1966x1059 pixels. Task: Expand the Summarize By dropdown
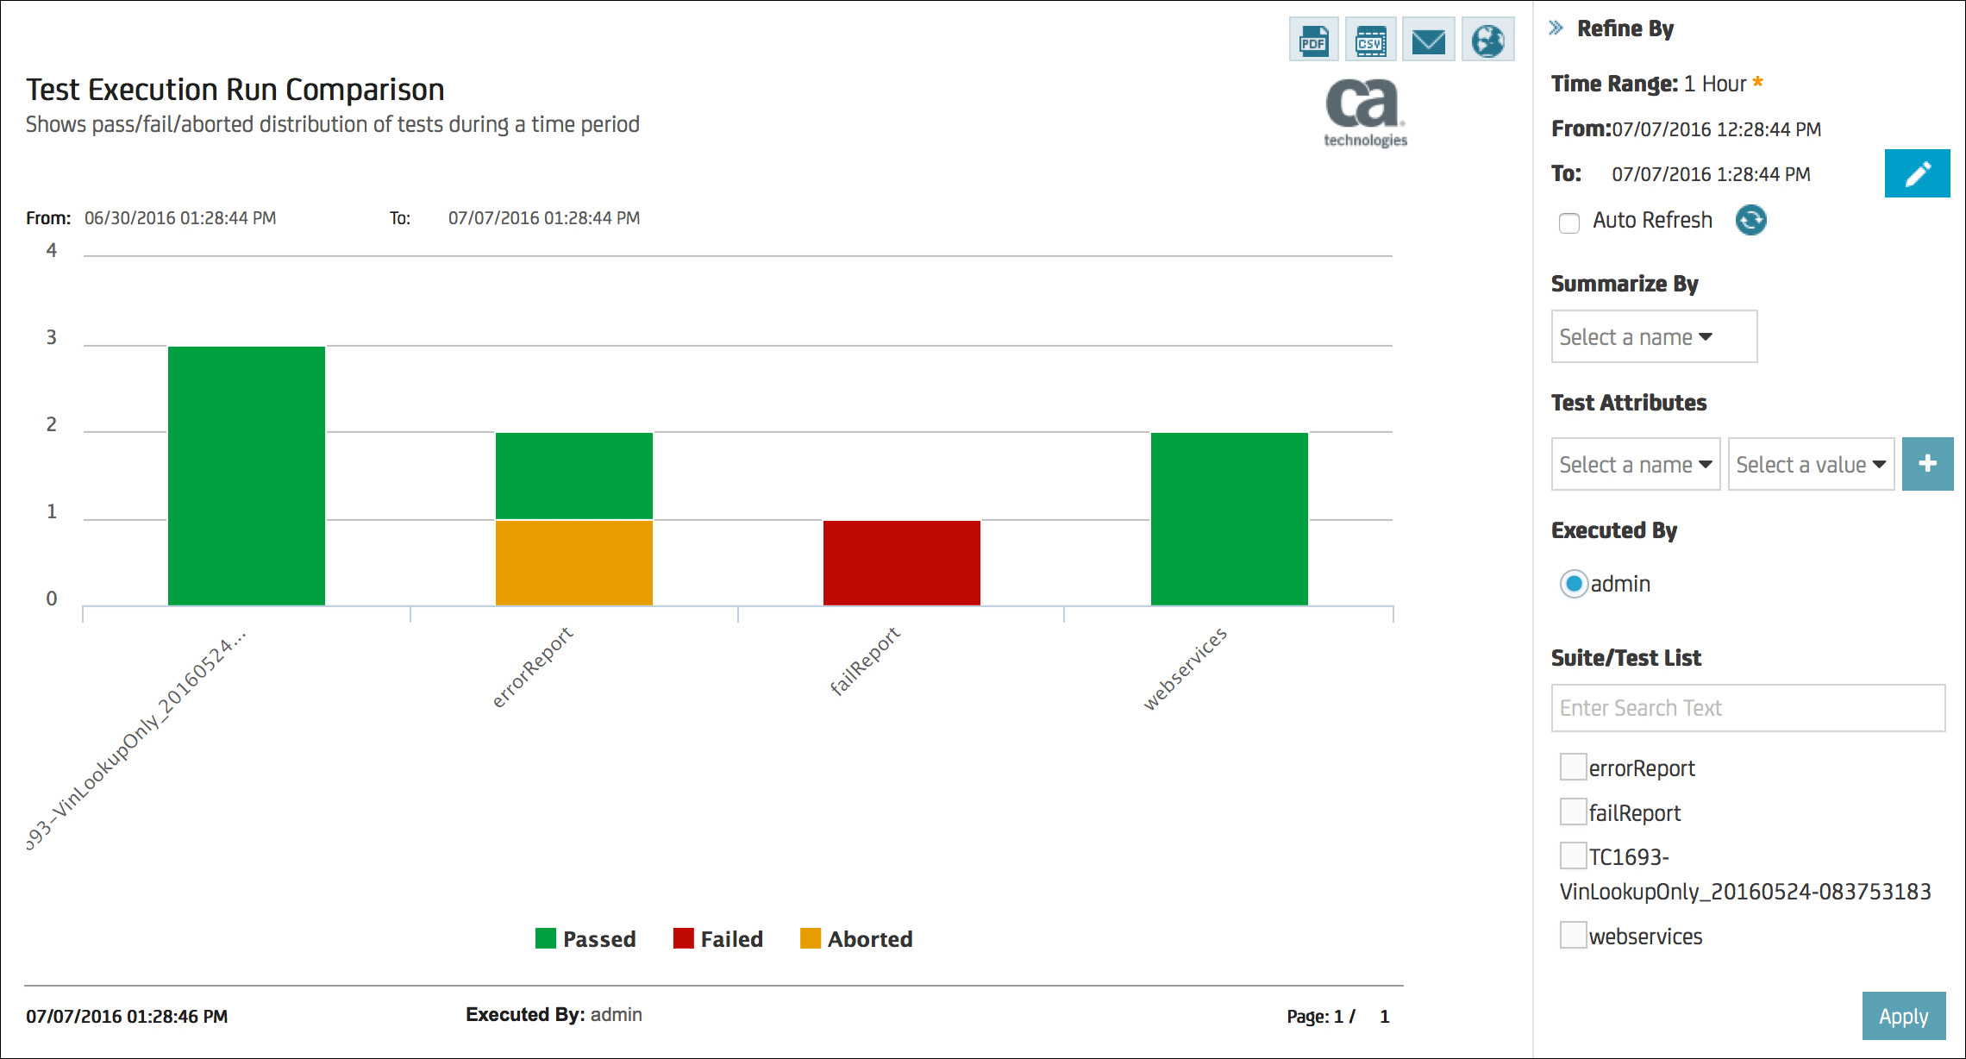(1650, 336)
